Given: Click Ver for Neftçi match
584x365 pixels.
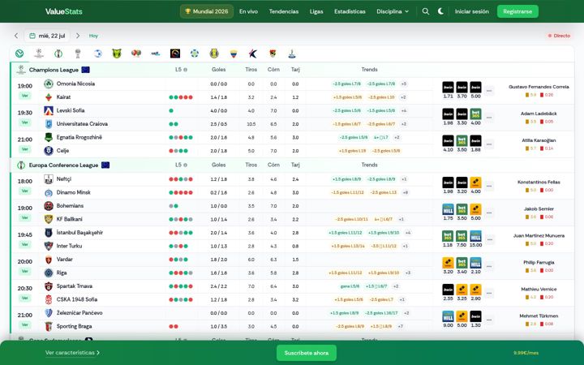Looking at the screenshot, I should 25,191.
